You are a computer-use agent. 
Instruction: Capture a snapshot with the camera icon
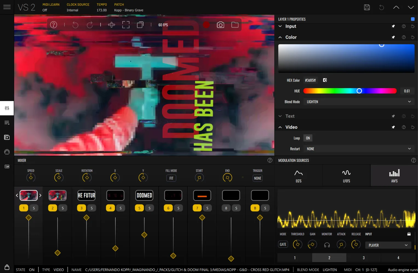[221, 25]
